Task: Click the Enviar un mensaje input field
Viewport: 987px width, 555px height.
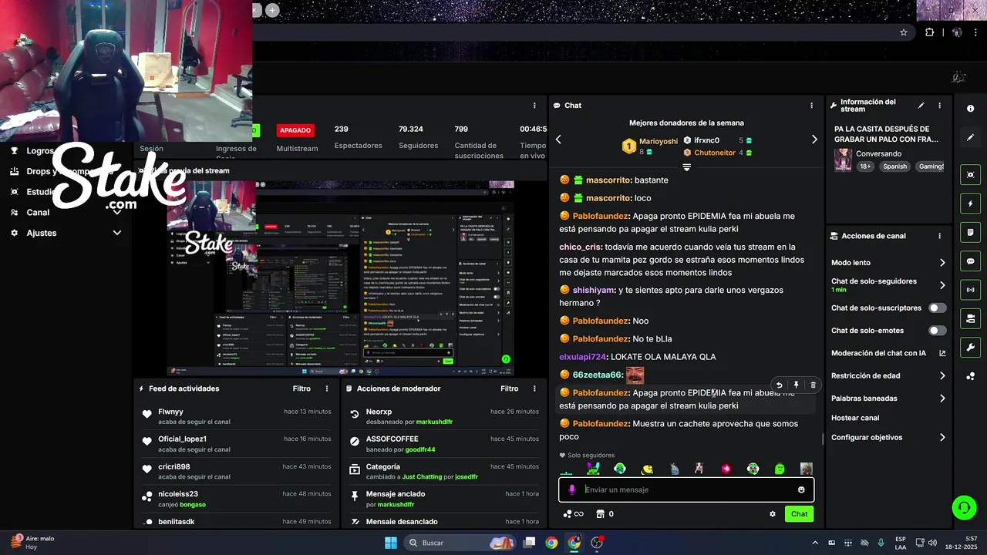Action: coord(686,489)
